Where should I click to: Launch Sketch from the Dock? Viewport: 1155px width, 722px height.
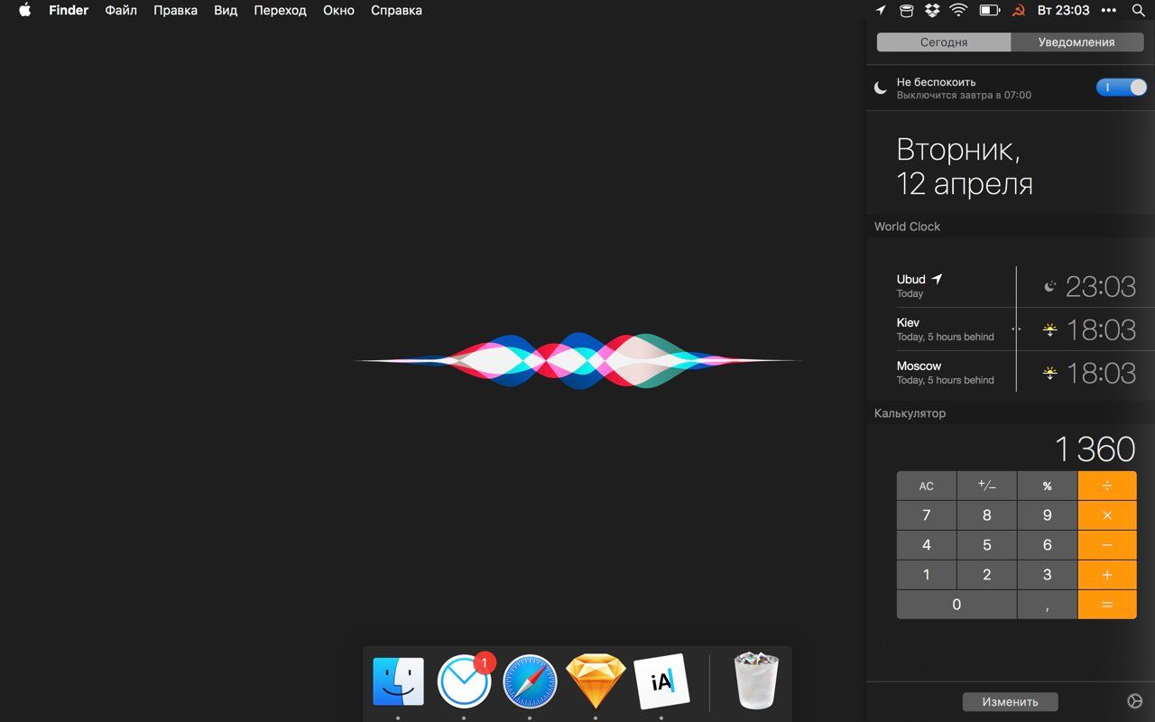[x=596, y=681]
